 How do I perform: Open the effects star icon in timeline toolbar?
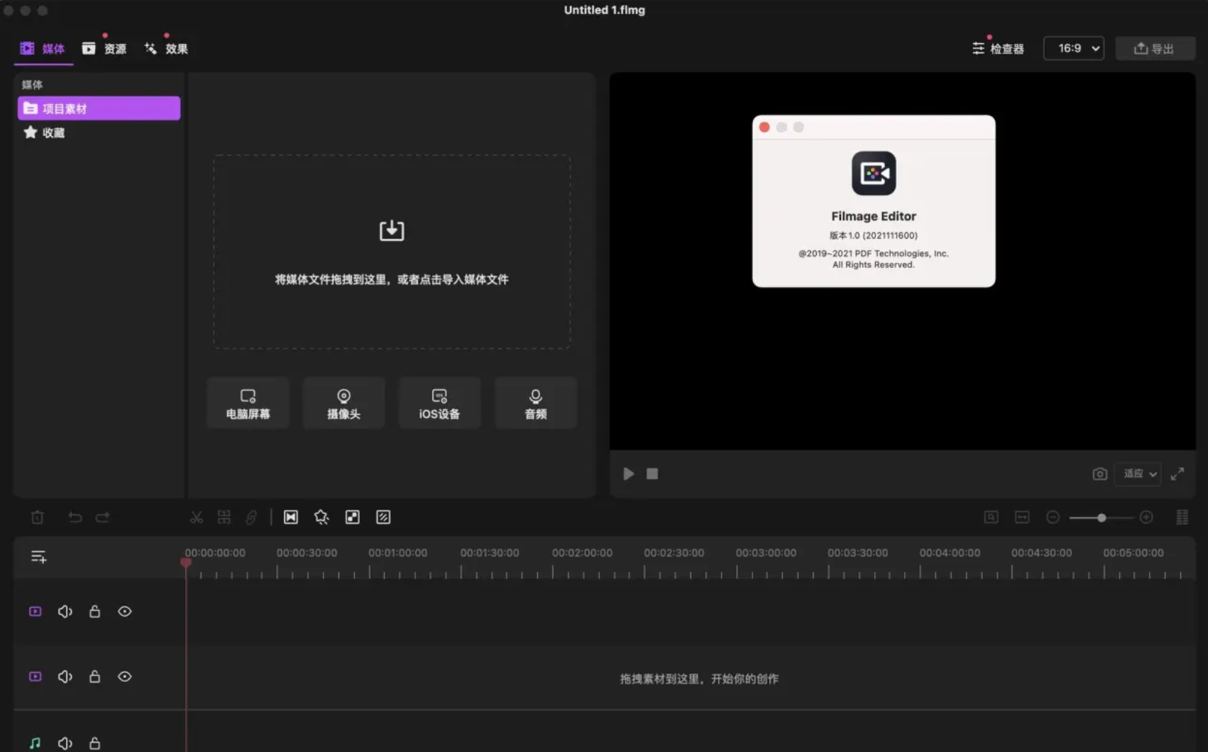click(x=322, y=517)
